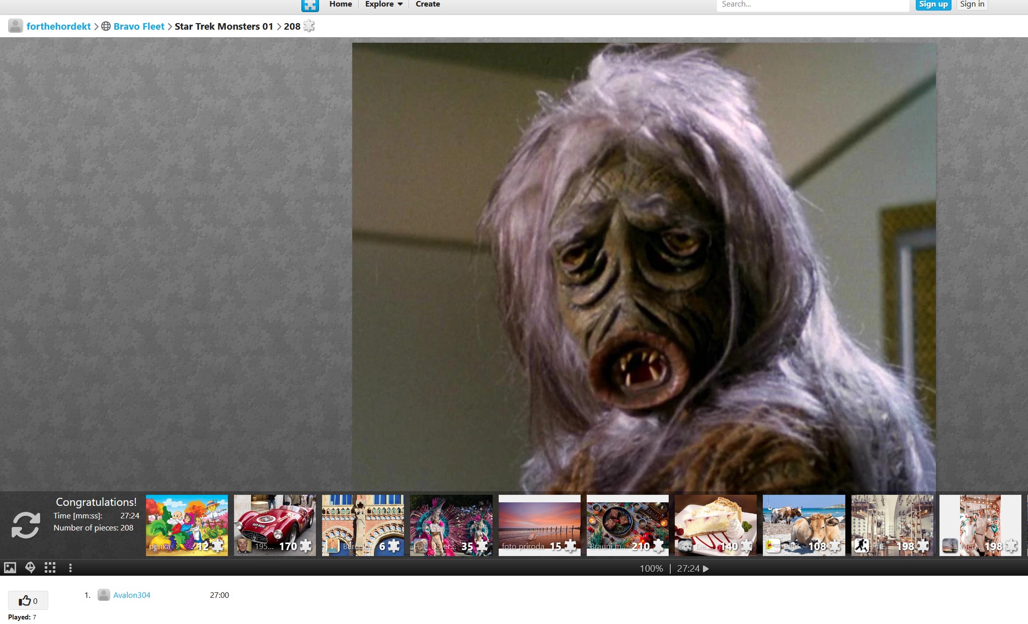Click the play arrow next to 27:24 timer
1028x624 pixels.
coord(706,569)
